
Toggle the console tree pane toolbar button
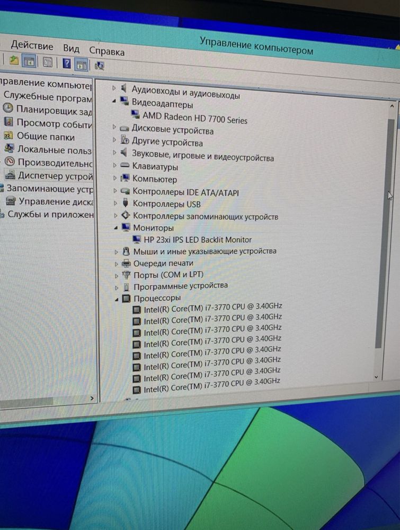[x=29, y=62]
